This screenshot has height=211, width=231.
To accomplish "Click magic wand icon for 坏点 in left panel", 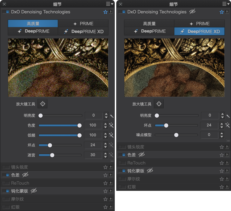I will (x=111, y=145).
